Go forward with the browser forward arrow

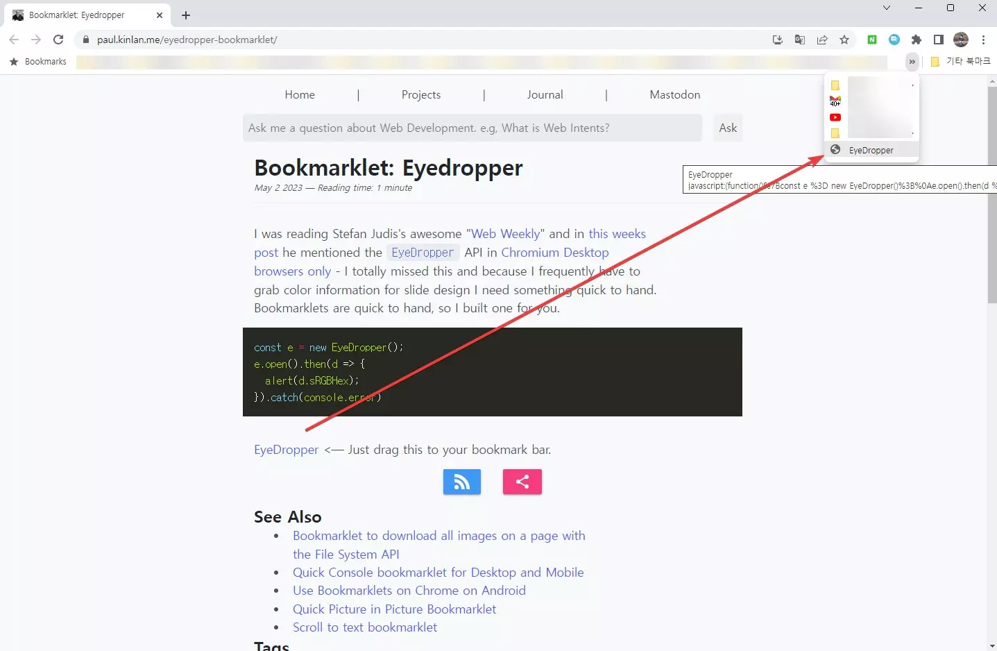pos(36,40)
